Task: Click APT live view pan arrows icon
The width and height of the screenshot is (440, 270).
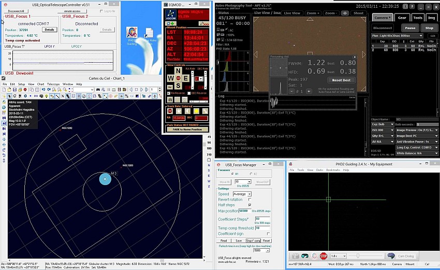Action: [x=345, y=13]
